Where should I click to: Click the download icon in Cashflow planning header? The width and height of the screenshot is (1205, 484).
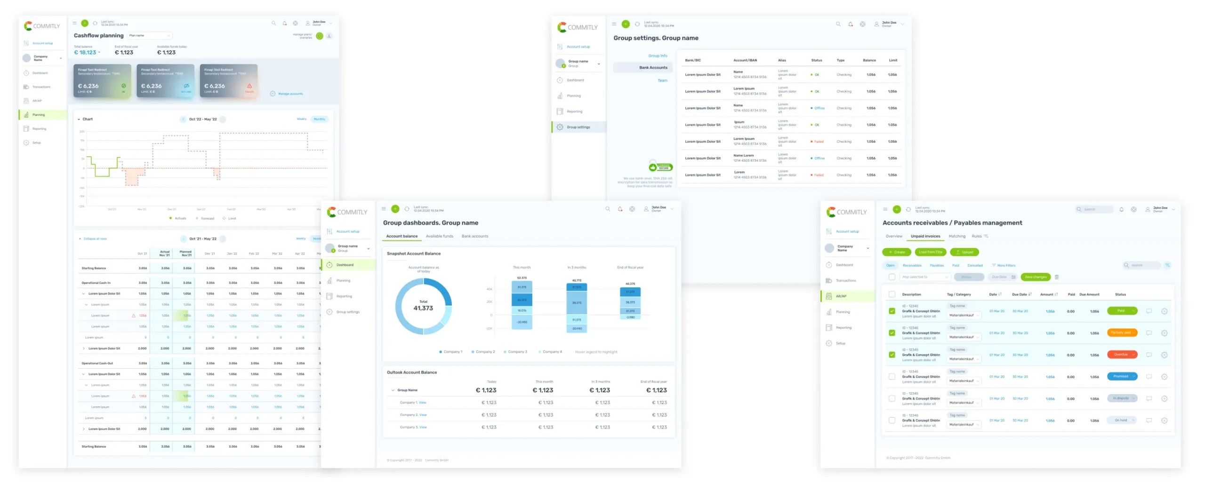click(329, 36)
